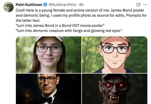Open the 8h timestamp link
151x104 pixels.
[x=81, y=5]
